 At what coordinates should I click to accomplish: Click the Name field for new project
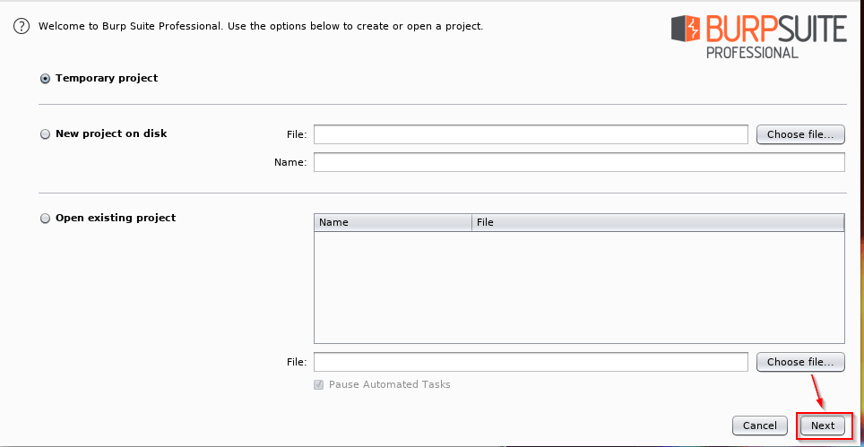pos(579,162)
